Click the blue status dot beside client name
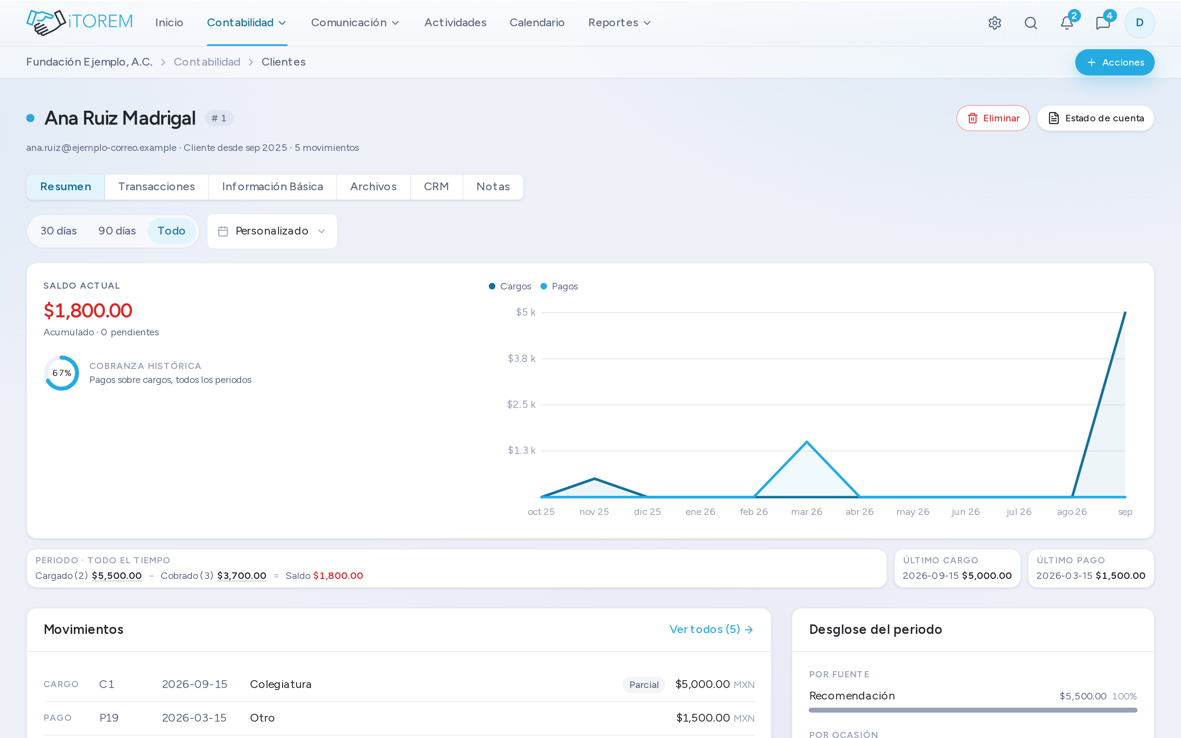 pos(30,118)
